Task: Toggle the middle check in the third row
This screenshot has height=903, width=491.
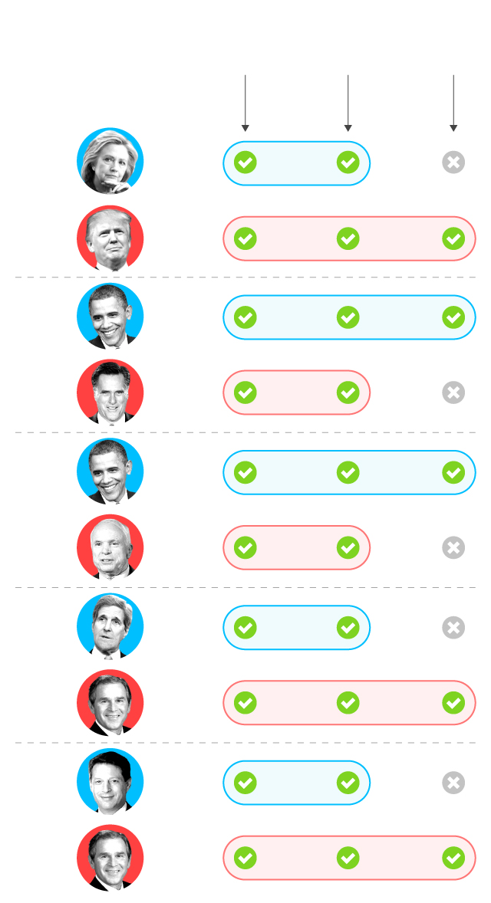Action: pos(348,317)
